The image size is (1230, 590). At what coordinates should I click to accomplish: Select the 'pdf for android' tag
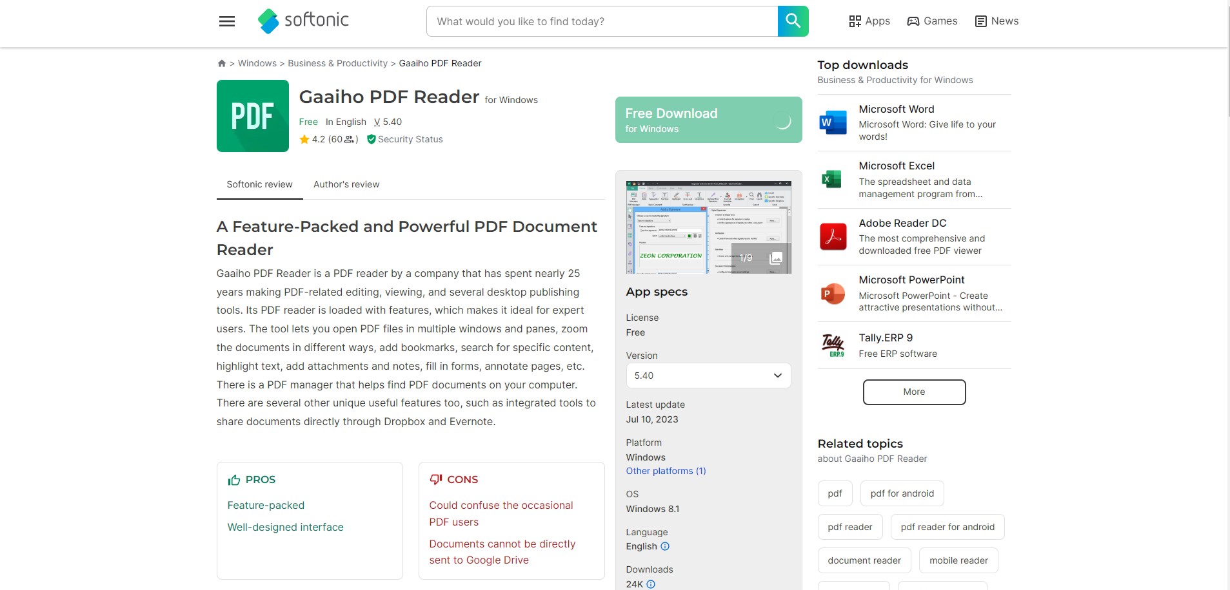click(902, 493)
